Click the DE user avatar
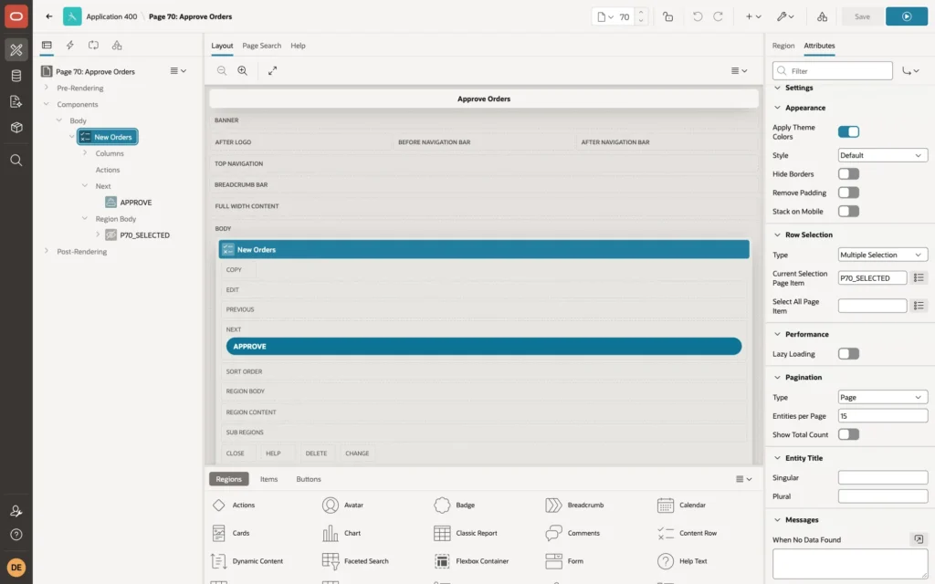 (x=16, y=568)
